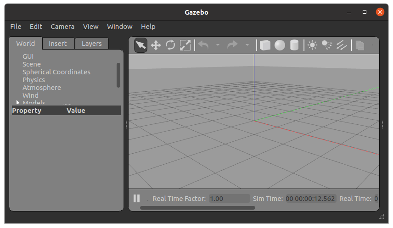Add a directional light

[x=342, y=45]
